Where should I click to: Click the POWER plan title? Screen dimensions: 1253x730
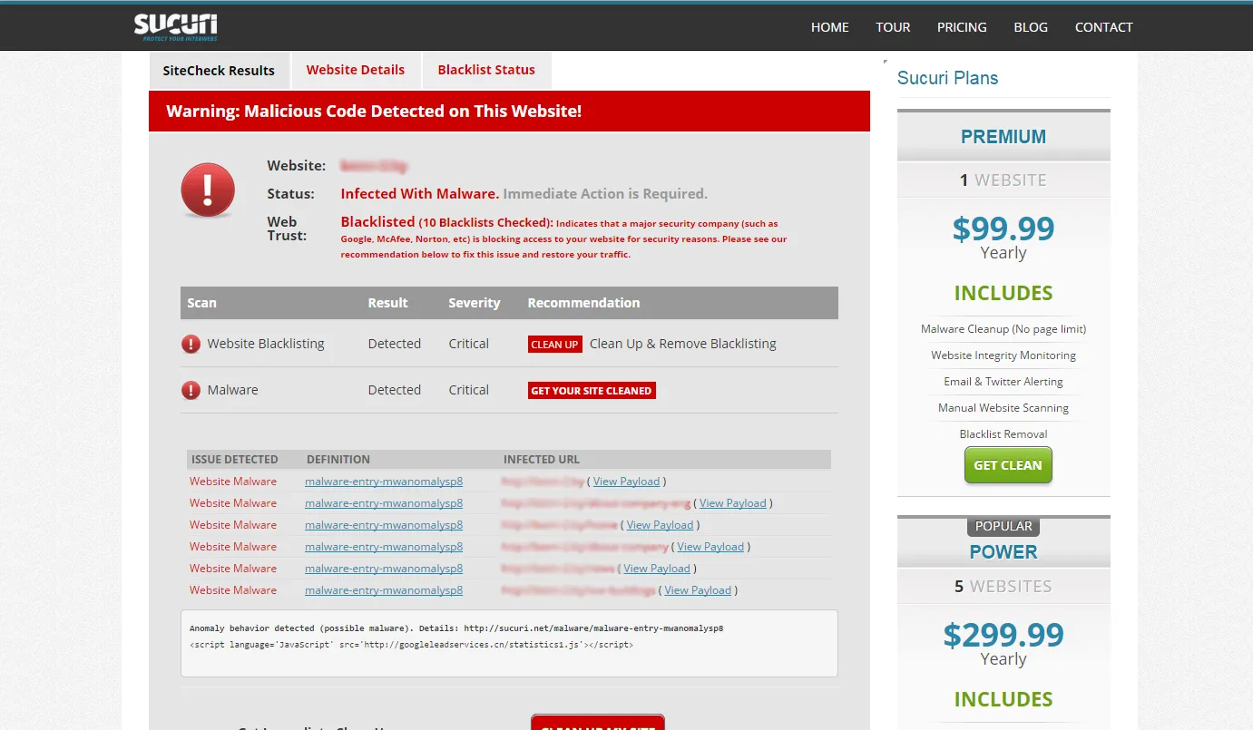coord(1003,552)
